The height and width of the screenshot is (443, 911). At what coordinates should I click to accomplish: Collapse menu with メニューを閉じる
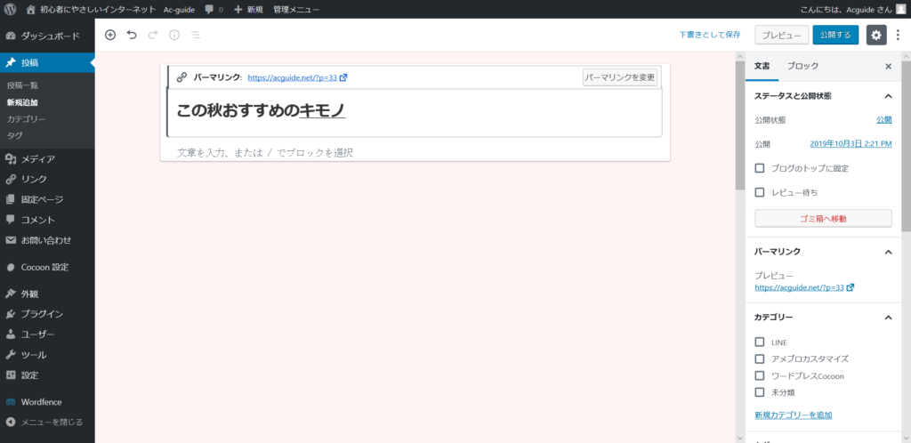[x=48, y=423]
